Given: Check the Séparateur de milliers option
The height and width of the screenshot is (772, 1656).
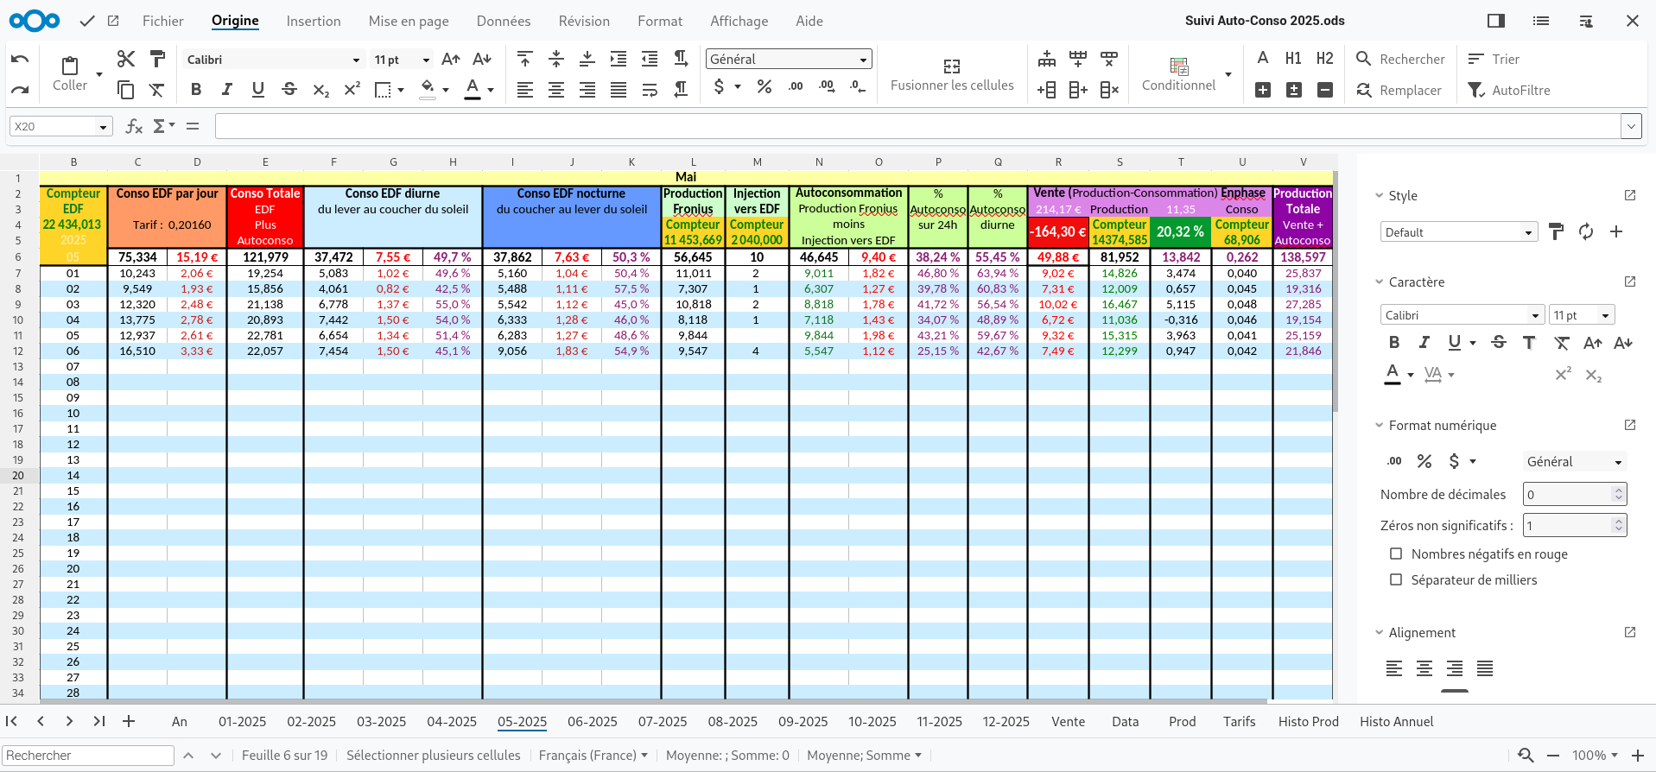Looking at the screenshot, I should [1395, 579].
